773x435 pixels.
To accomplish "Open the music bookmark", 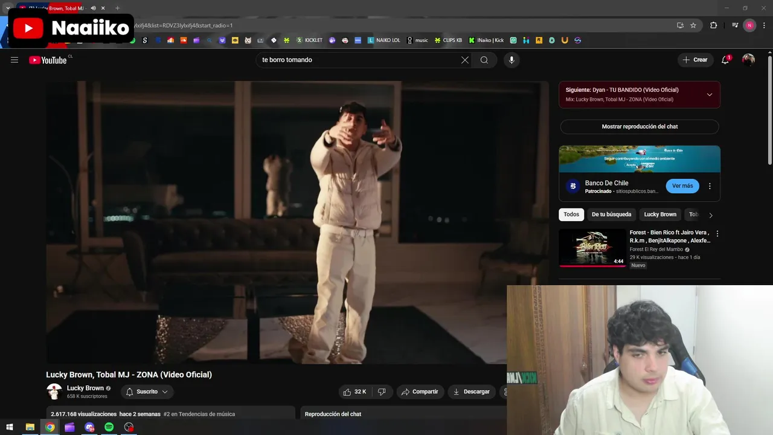I will pyautogui.click(x=417, y=40).
